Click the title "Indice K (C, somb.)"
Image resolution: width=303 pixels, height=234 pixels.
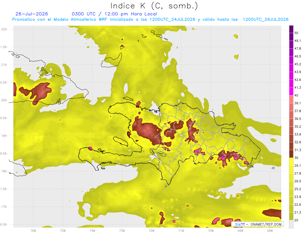click(154, 6)
